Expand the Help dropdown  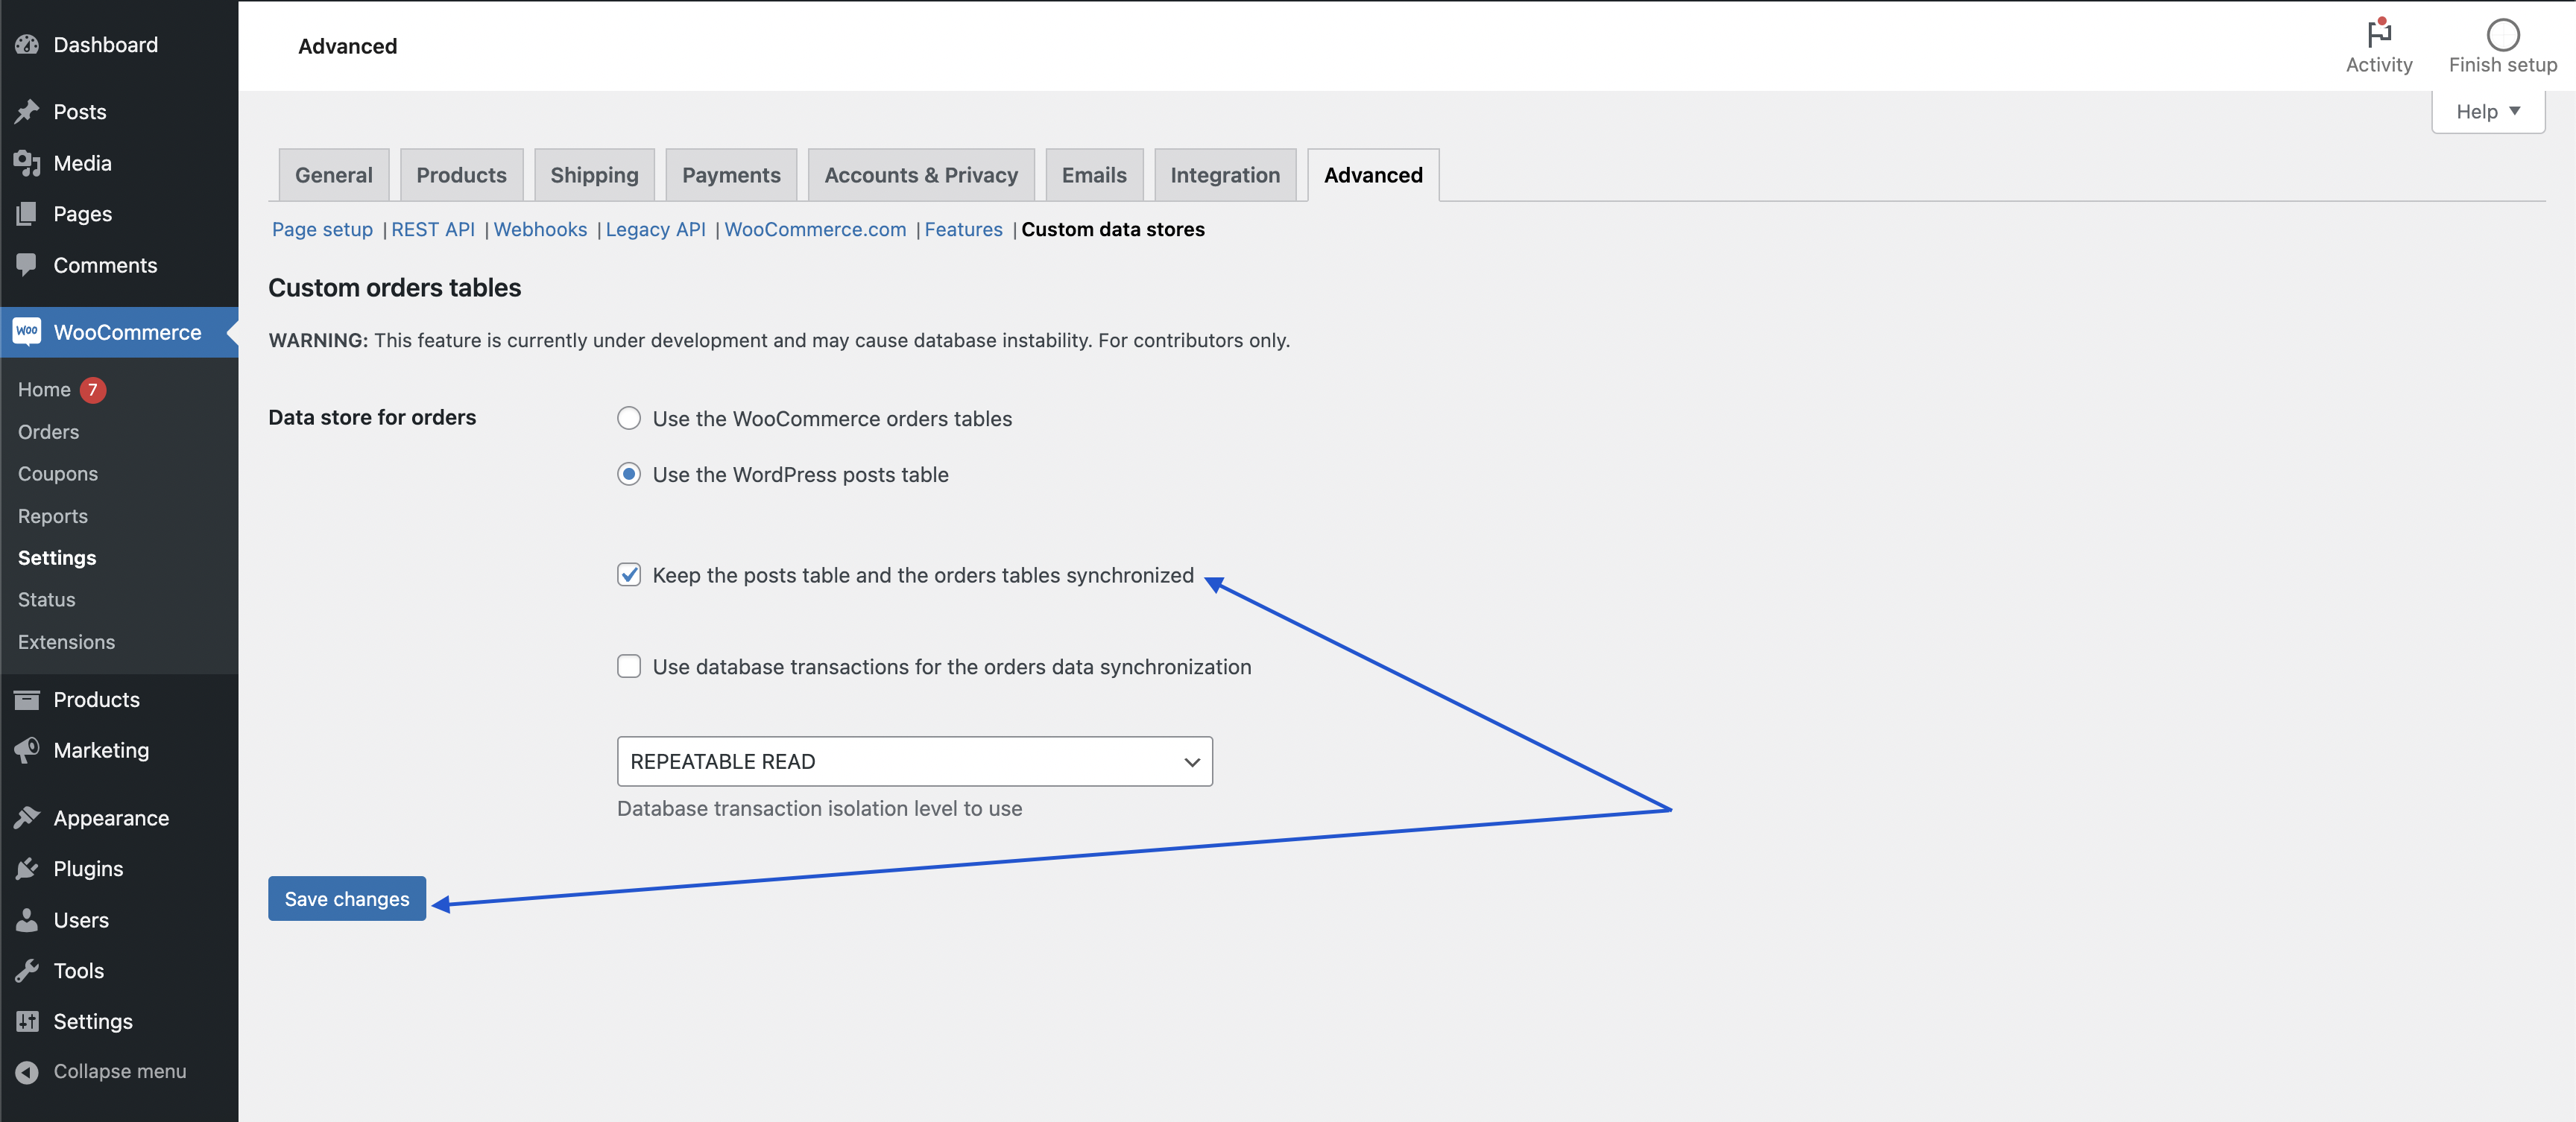click(x=2487, y=112)
